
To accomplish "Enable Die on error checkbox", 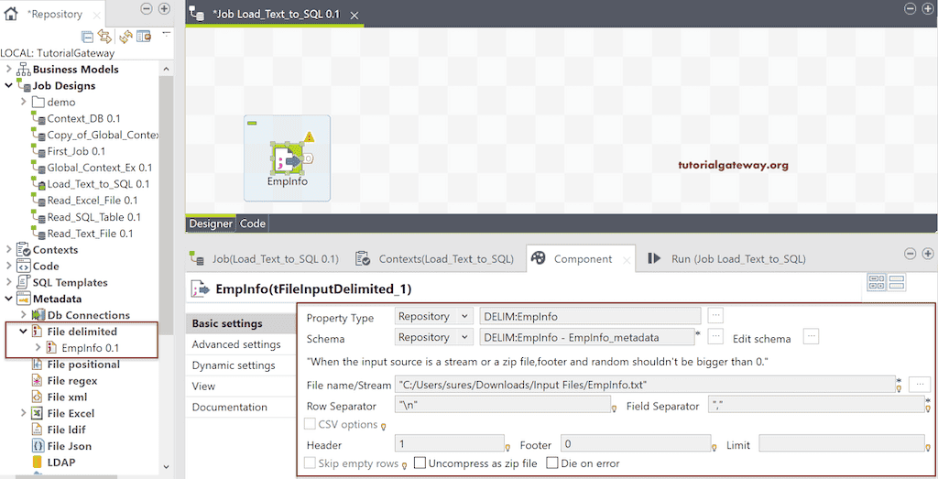I will (552, 463).
